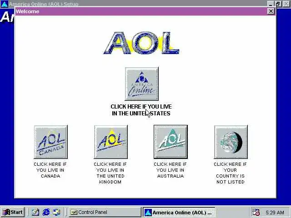Choose the AOL Canada logo button
This screenshot has width=291, height=218.
[50, 142]
